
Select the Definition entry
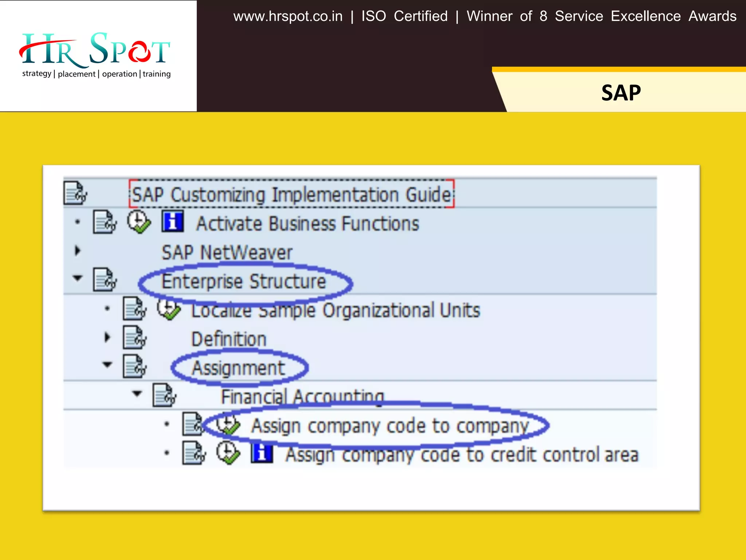tap(229, 339)
